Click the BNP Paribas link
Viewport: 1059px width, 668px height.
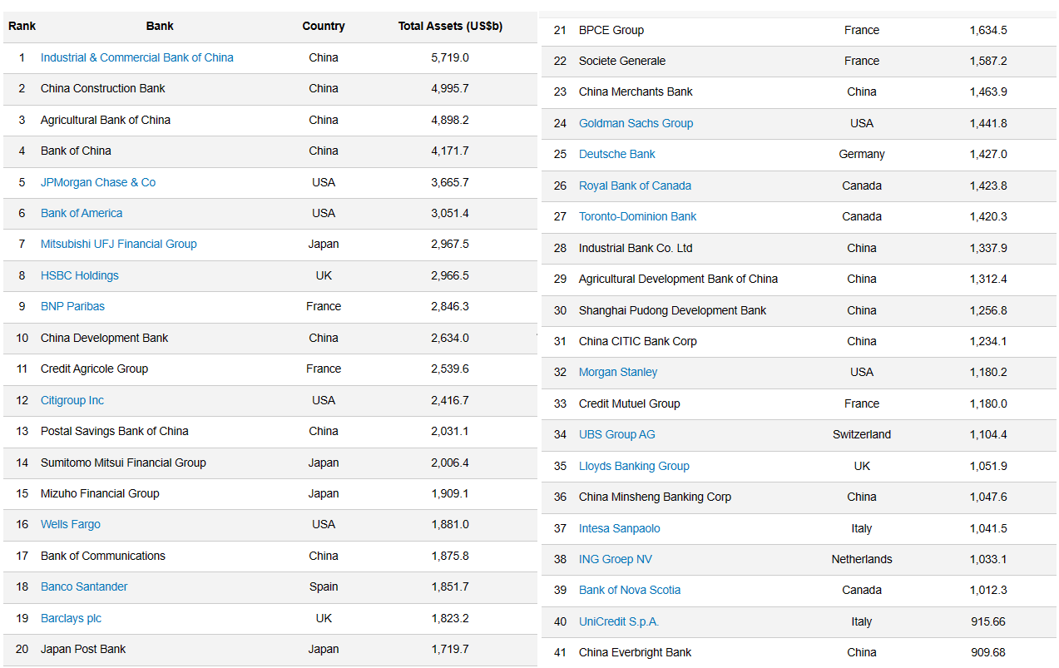point(72,306)
